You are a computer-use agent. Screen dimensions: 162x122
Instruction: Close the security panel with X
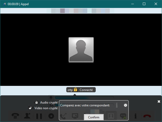click(159, 101)
